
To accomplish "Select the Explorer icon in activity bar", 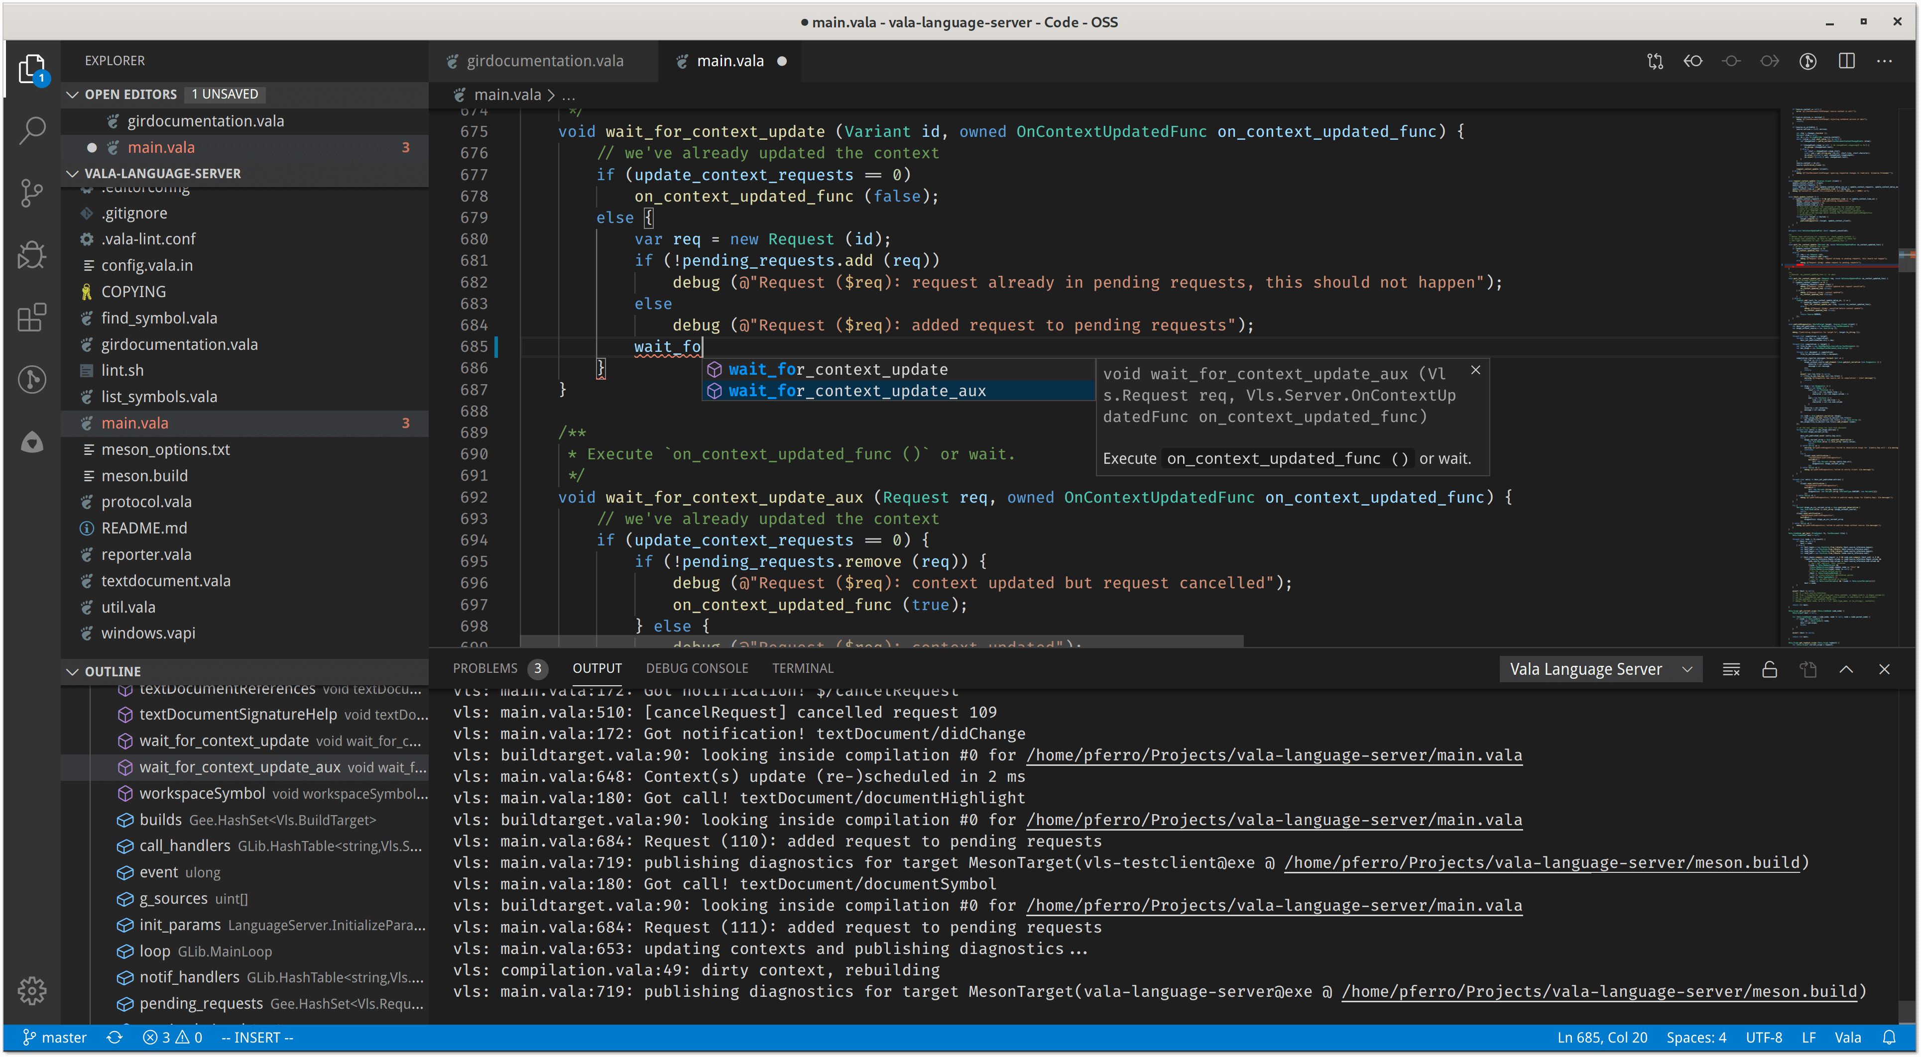I will coord(31,68).
